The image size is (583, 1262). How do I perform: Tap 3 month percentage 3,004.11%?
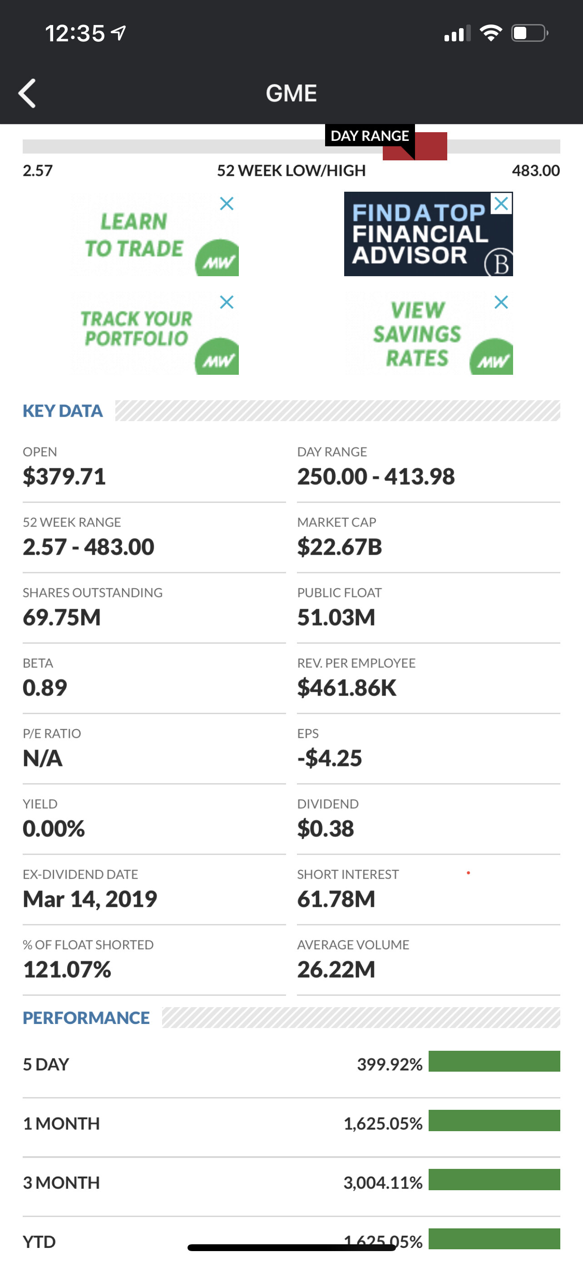click(x=383, y=1183)
